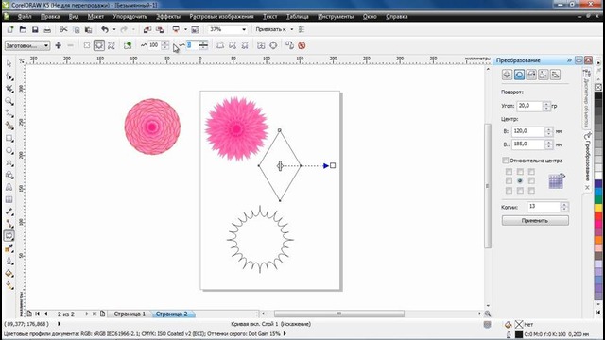This screenshot has width=605, height=340.
Task: Toggle Twister distortion mode in property bar
Action: pyautogui.click(x=112, y=45)
